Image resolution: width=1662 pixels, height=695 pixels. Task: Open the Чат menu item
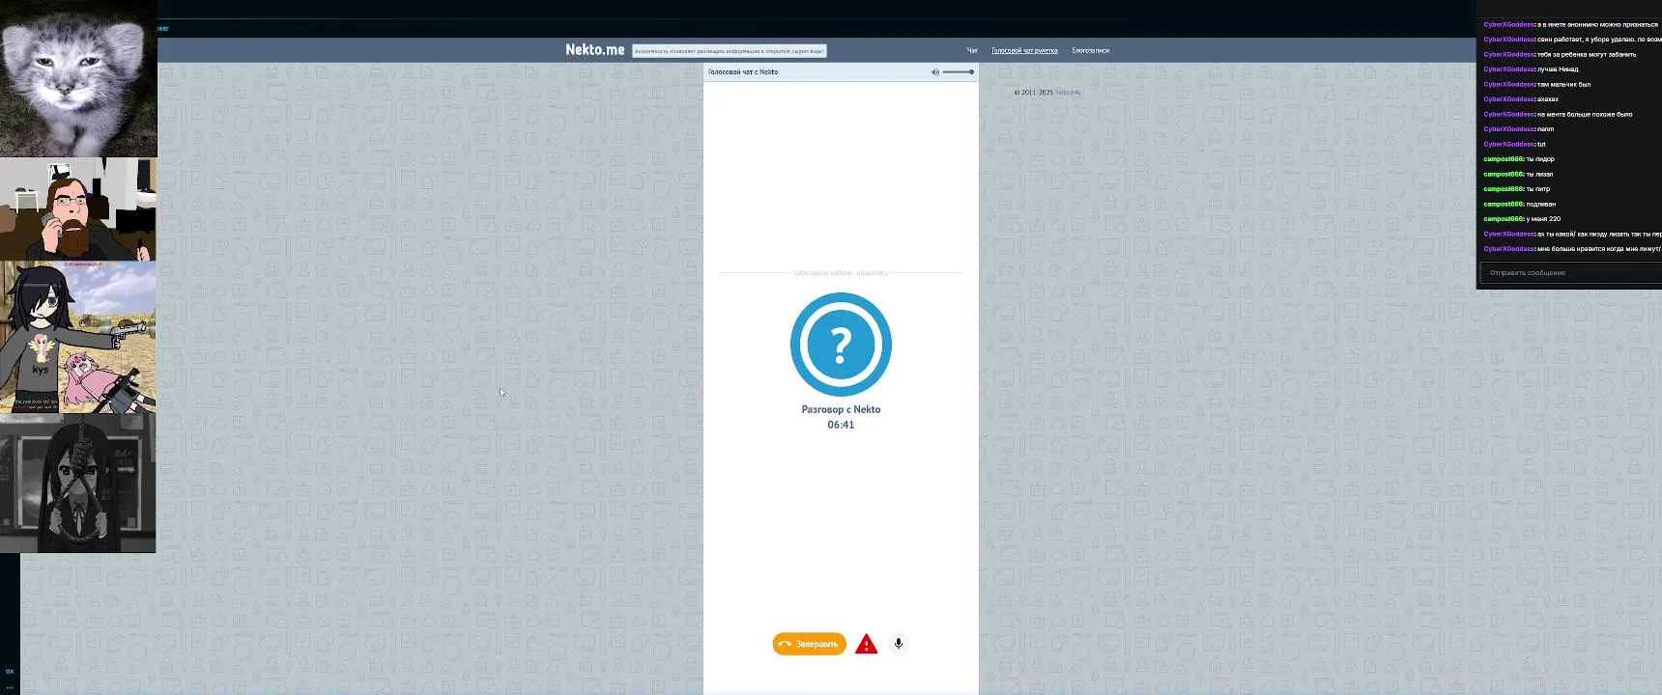pyautogui.click(x=972, y=50)
